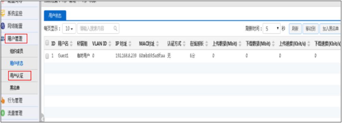Click the 流量管理 green icon
Screen dimensions: 342x123
[x=3, y=113]
